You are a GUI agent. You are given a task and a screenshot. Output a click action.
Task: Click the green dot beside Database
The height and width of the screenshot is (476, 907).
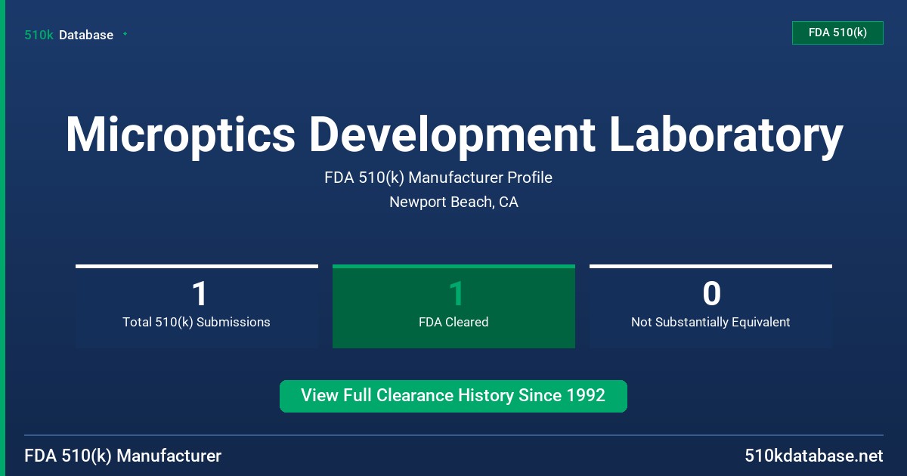pyautogui.click(x=125, y=34)
